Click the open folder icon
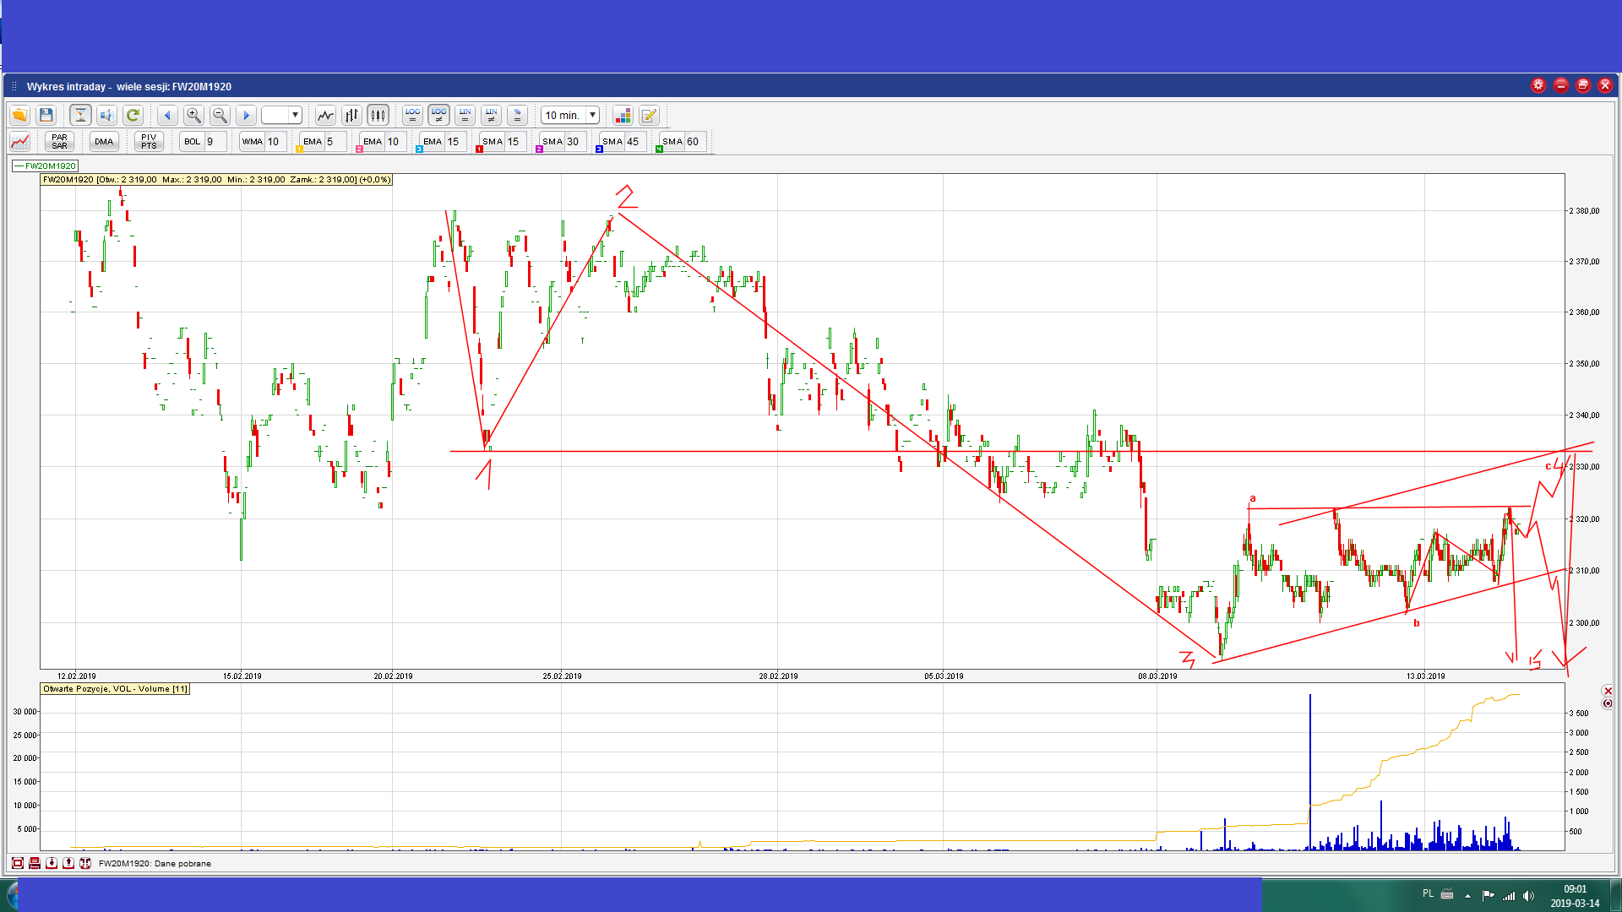Image resolution: width=1622 pixels, height=912 pixels. coord(19,116)
